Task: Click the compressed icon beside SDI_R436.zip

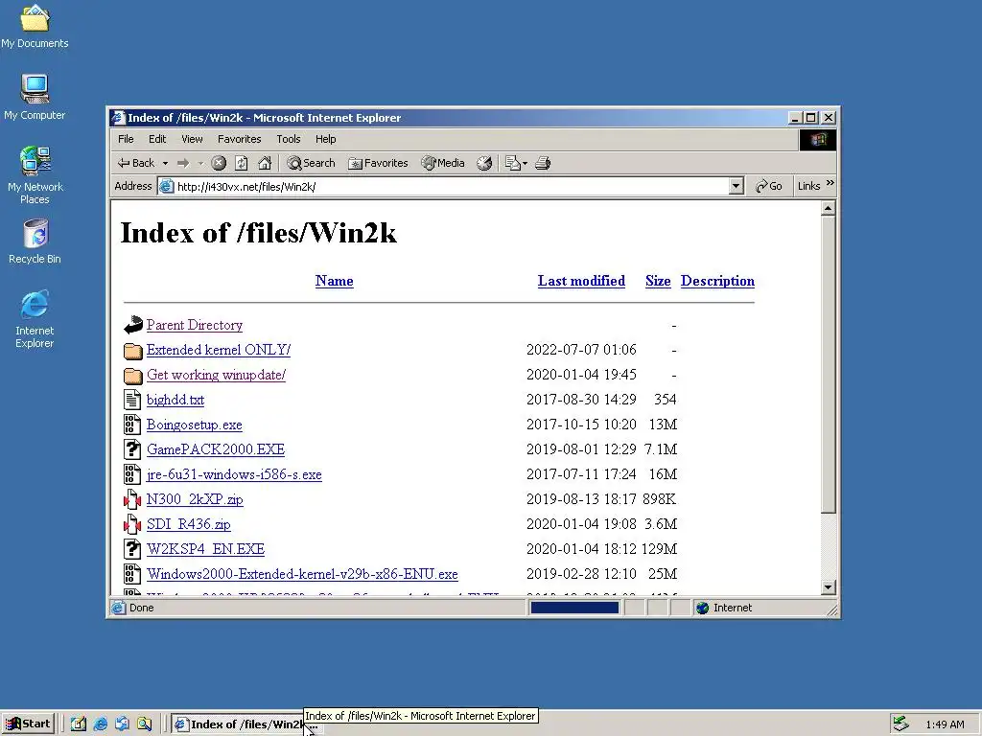Action: pos(132,524)
